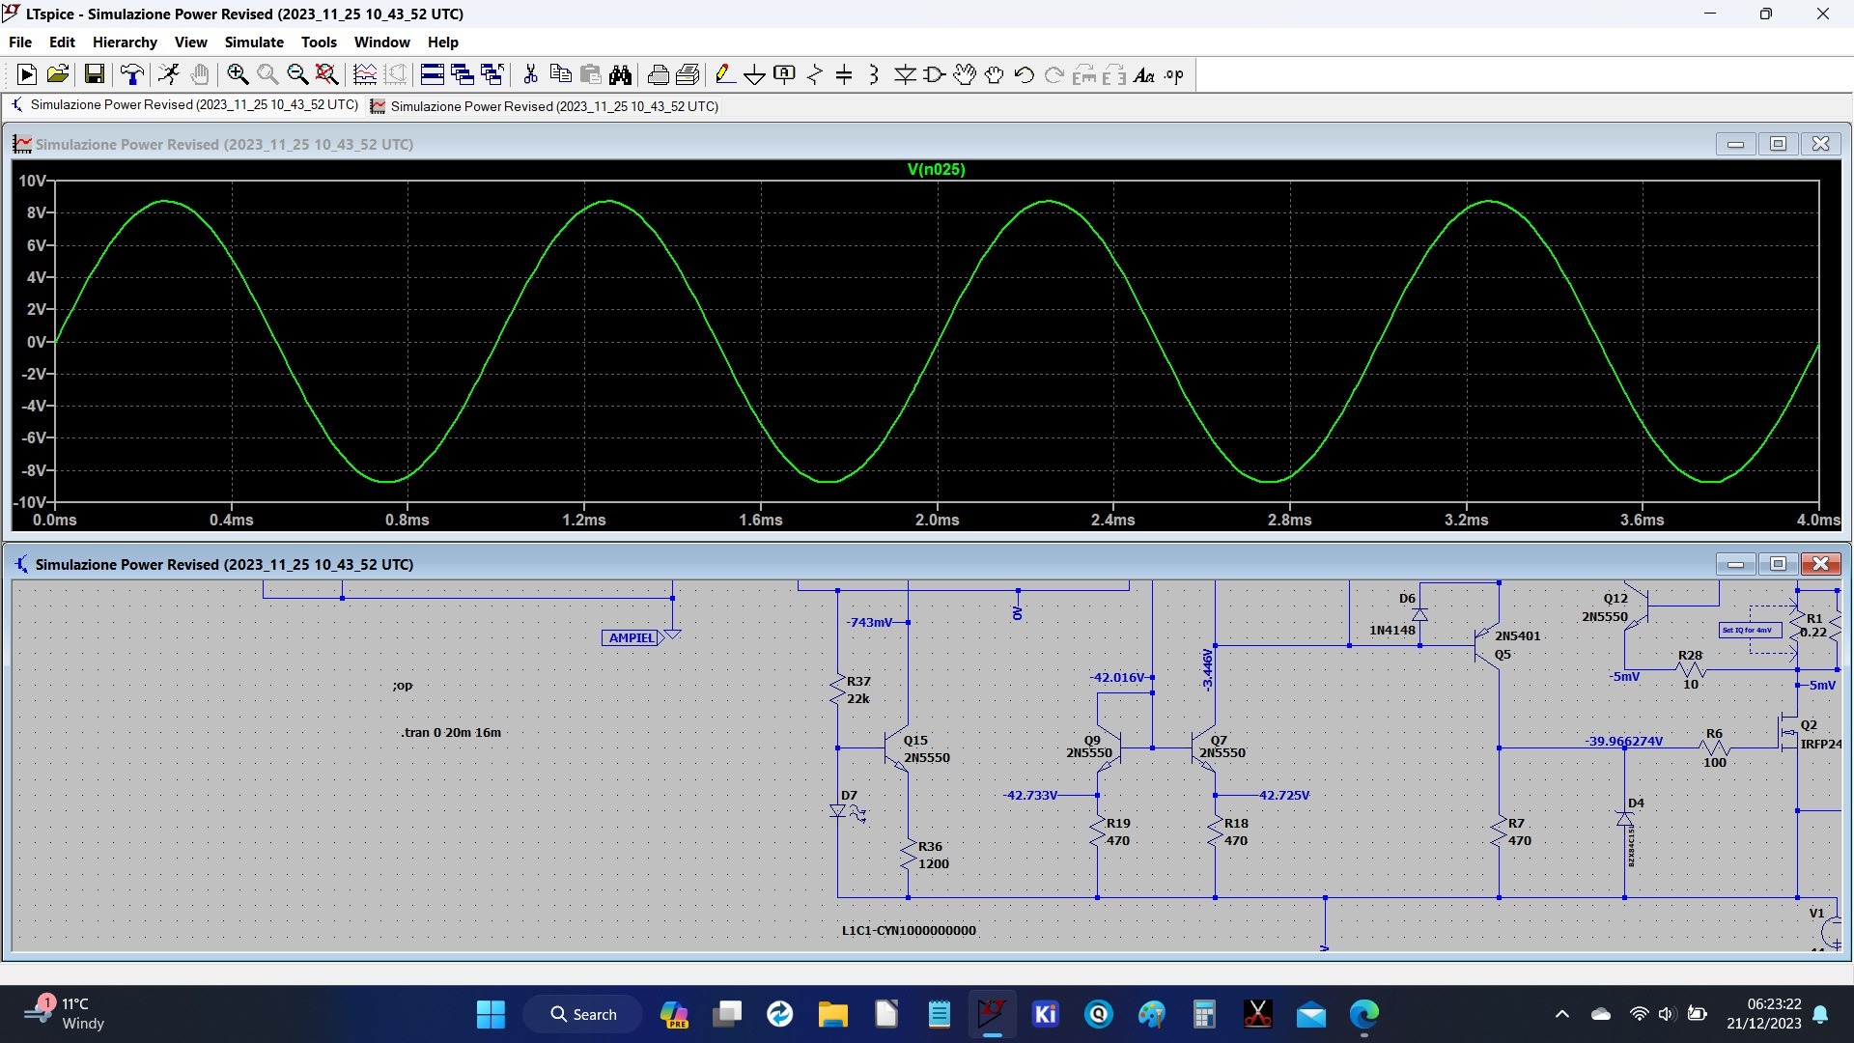Open the Window menu
1854x1043 pixels.
(381, 42)
